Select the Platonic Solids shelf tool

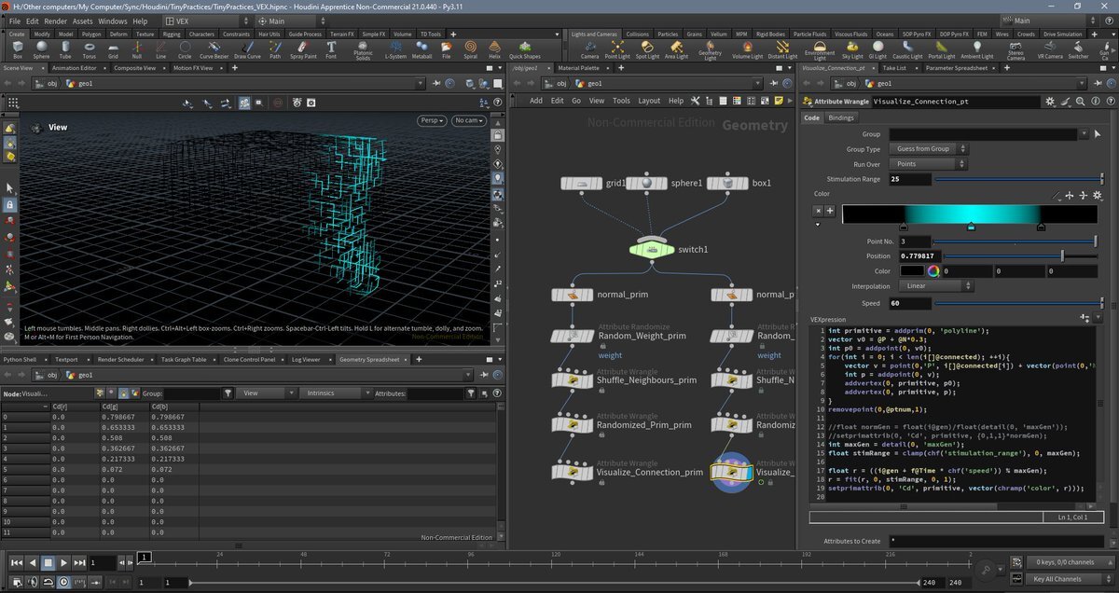point(361,47)
